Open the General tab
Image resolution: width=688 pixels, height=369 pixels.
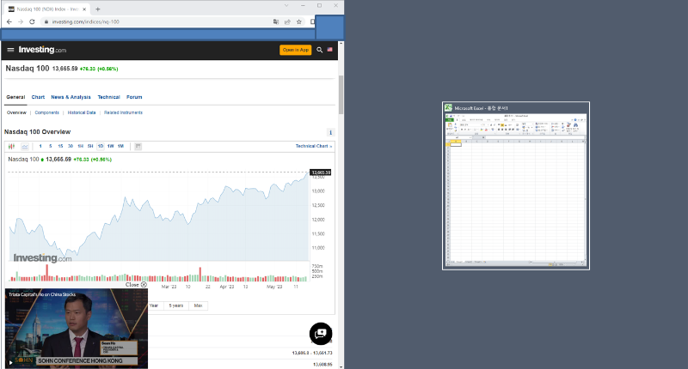click(x=15, y=97)
